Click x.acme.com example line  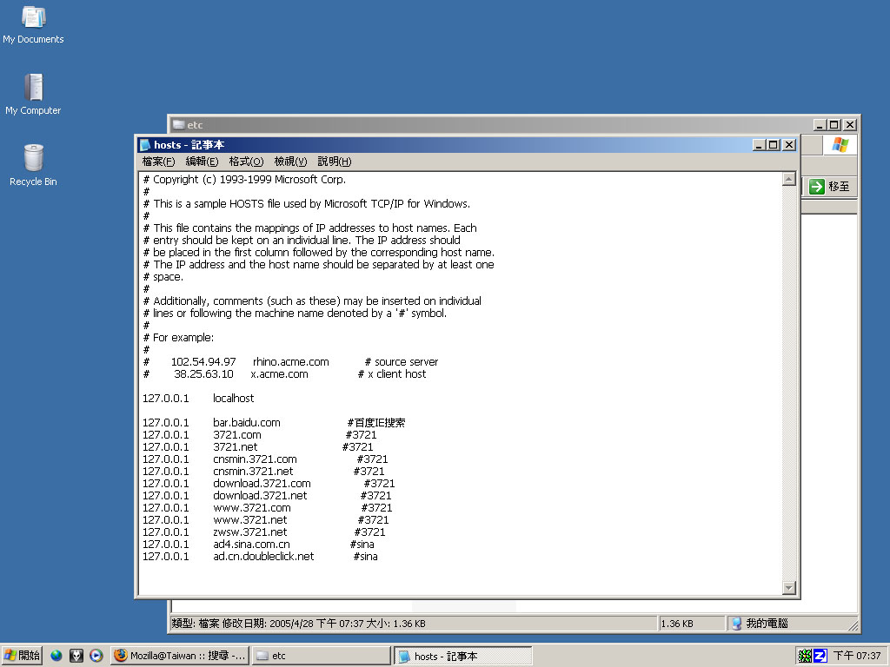click(284, 373)
